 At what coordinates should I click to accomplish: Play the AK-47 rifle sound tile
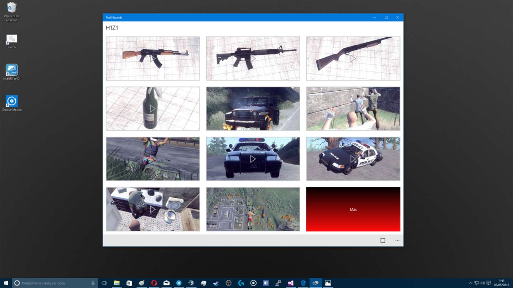pos(153,59)
